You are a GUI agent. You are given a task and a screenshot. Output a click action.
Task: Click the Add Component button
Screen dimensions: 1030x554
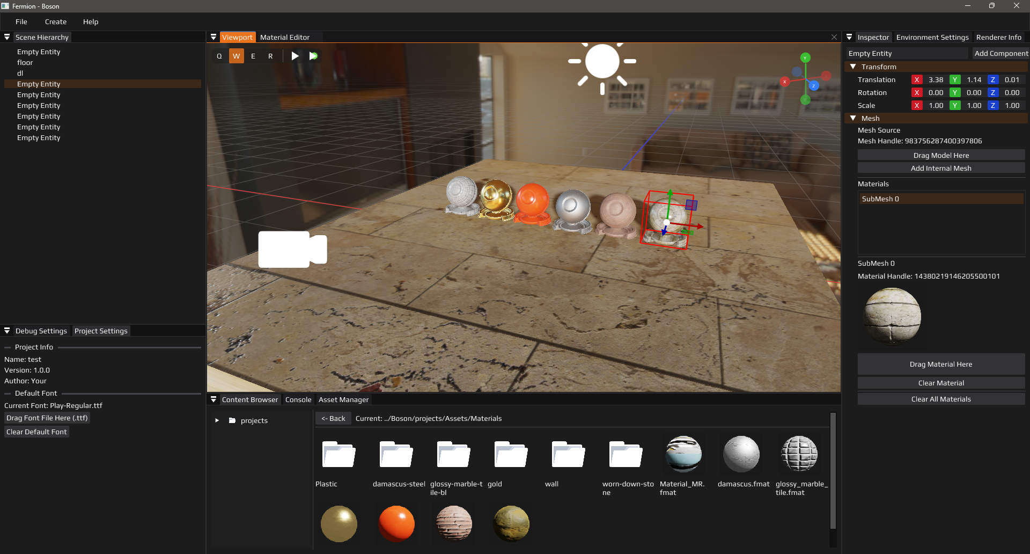coord(1000,53)
